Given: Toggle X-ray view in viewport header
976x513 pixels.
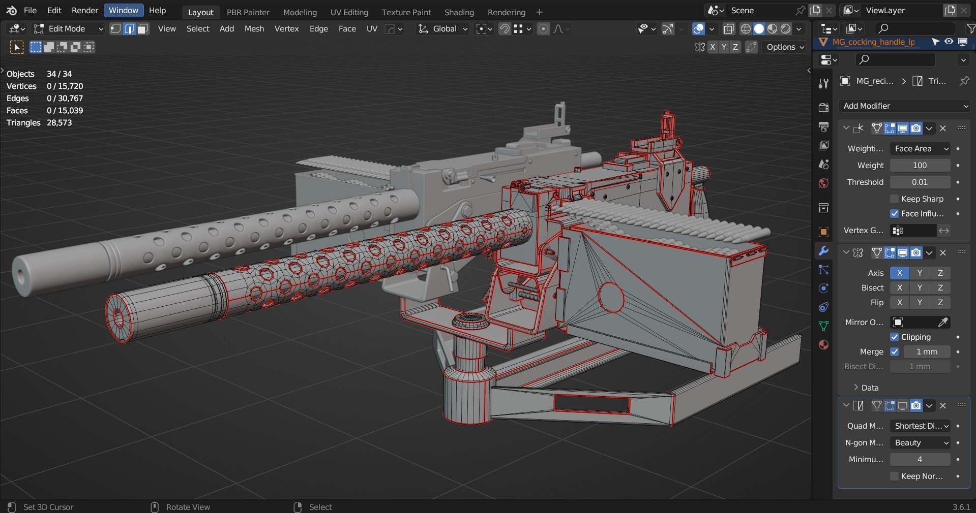Looking at the screenshot, I should point(728,29).
